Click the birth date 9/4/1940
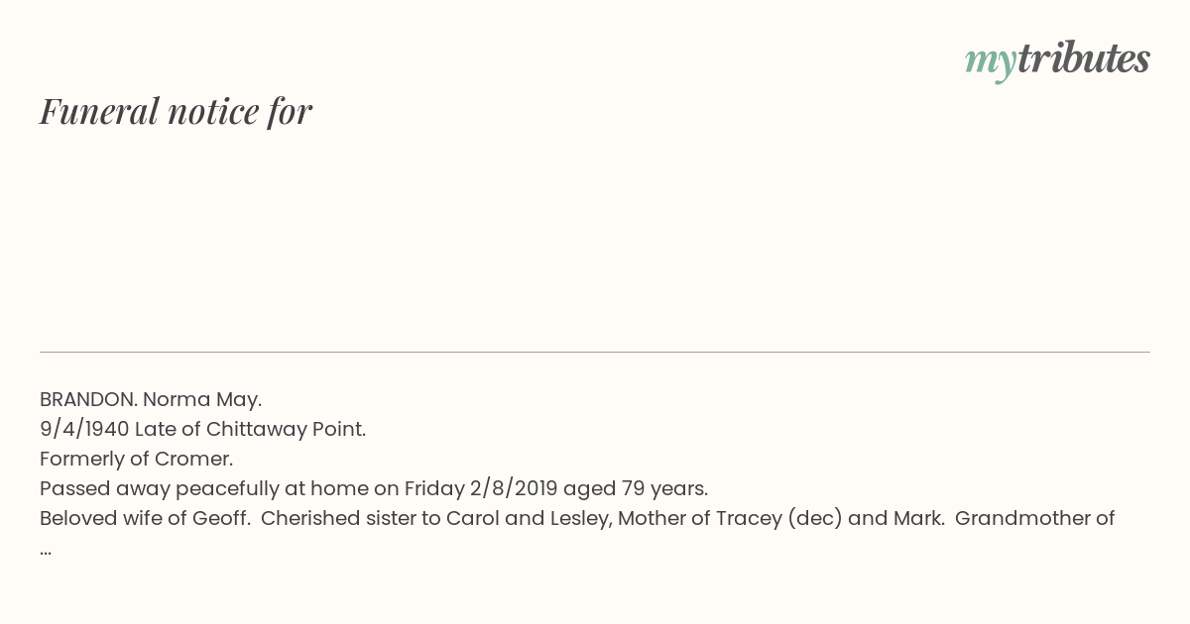 (x=84, y=429)
